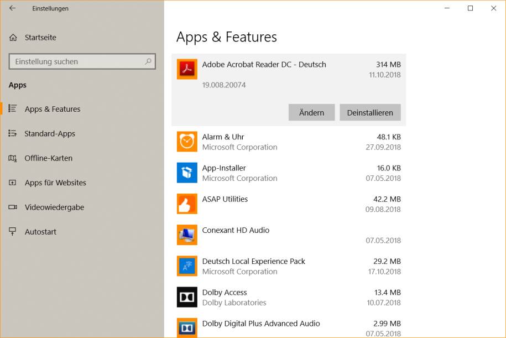Open Offline-Karten settings
506x338 pixels.
click(49, 158)
